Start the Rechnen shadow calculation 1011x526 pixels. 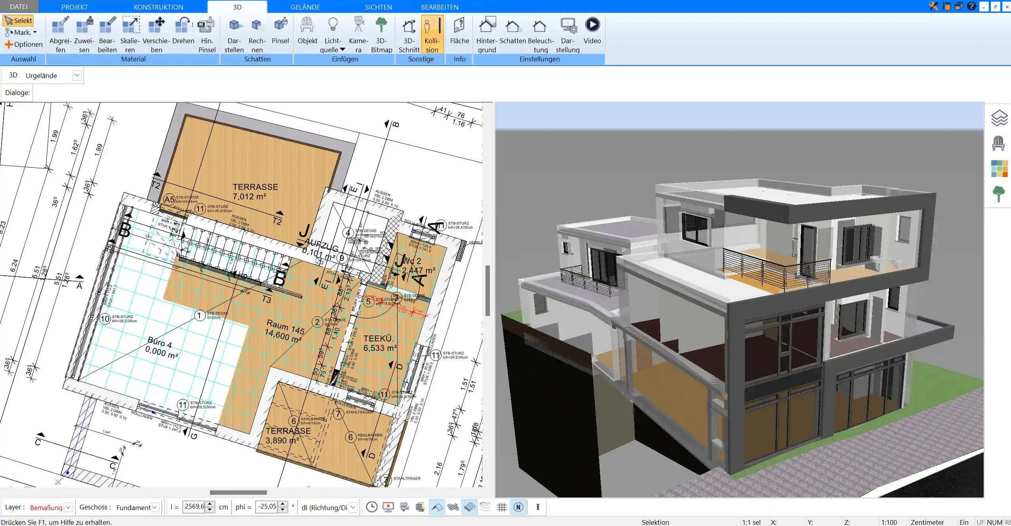pyautogui.click(x=257, y=34)
